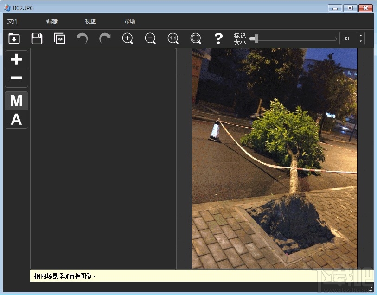This screenshot has width=377, height=295.
Task: Open the 视图 menu
Action: [90, 21]
